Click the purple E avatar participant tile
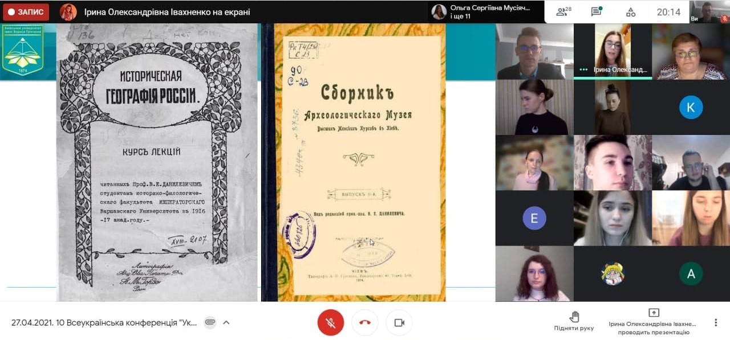Image resolution: width=730 pixels, height=340 pixels. [x=534, y=218]
